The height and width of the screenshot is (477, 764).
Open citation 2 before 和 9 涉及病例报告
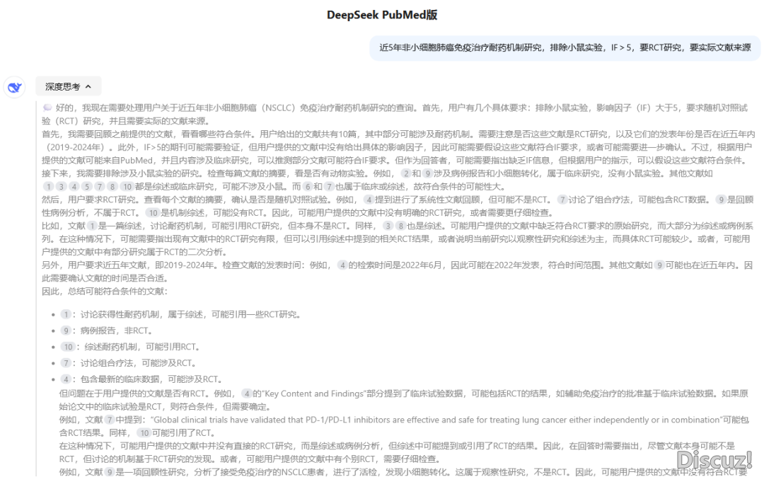tap(405, 173)
